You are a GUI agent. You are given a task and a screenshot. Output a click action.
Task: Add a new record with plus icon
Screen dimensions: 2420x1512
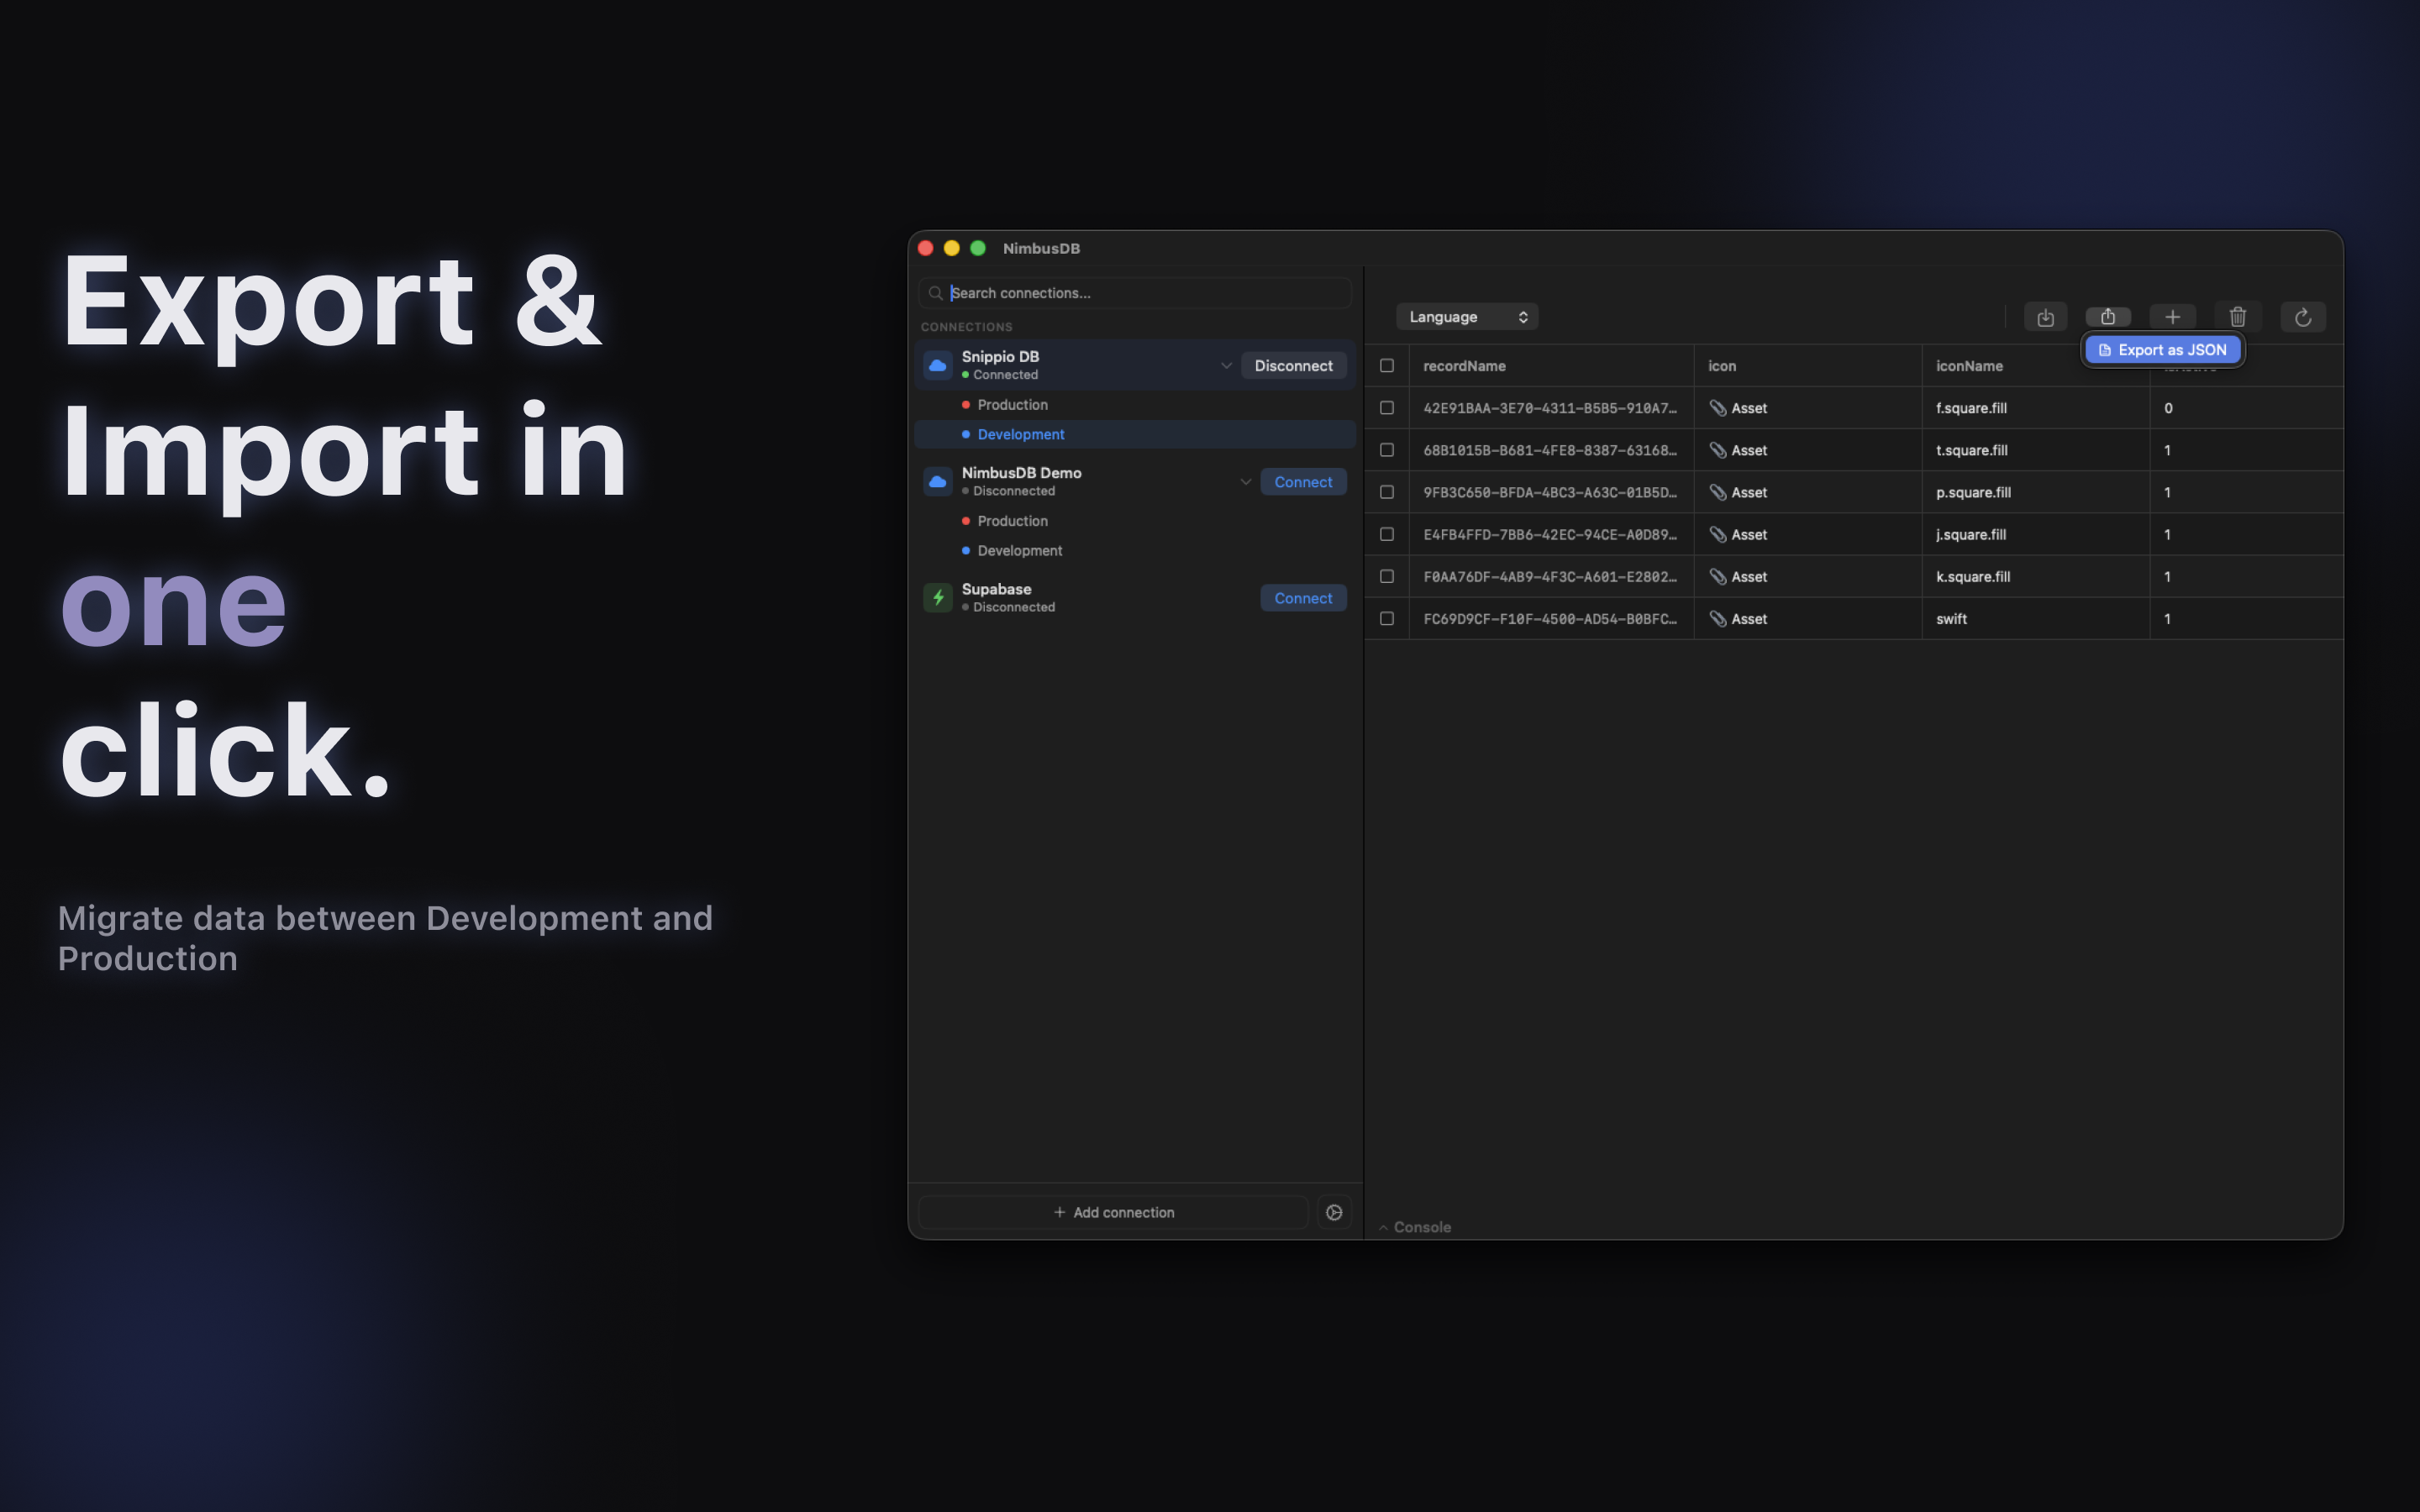pos(2172,317)
